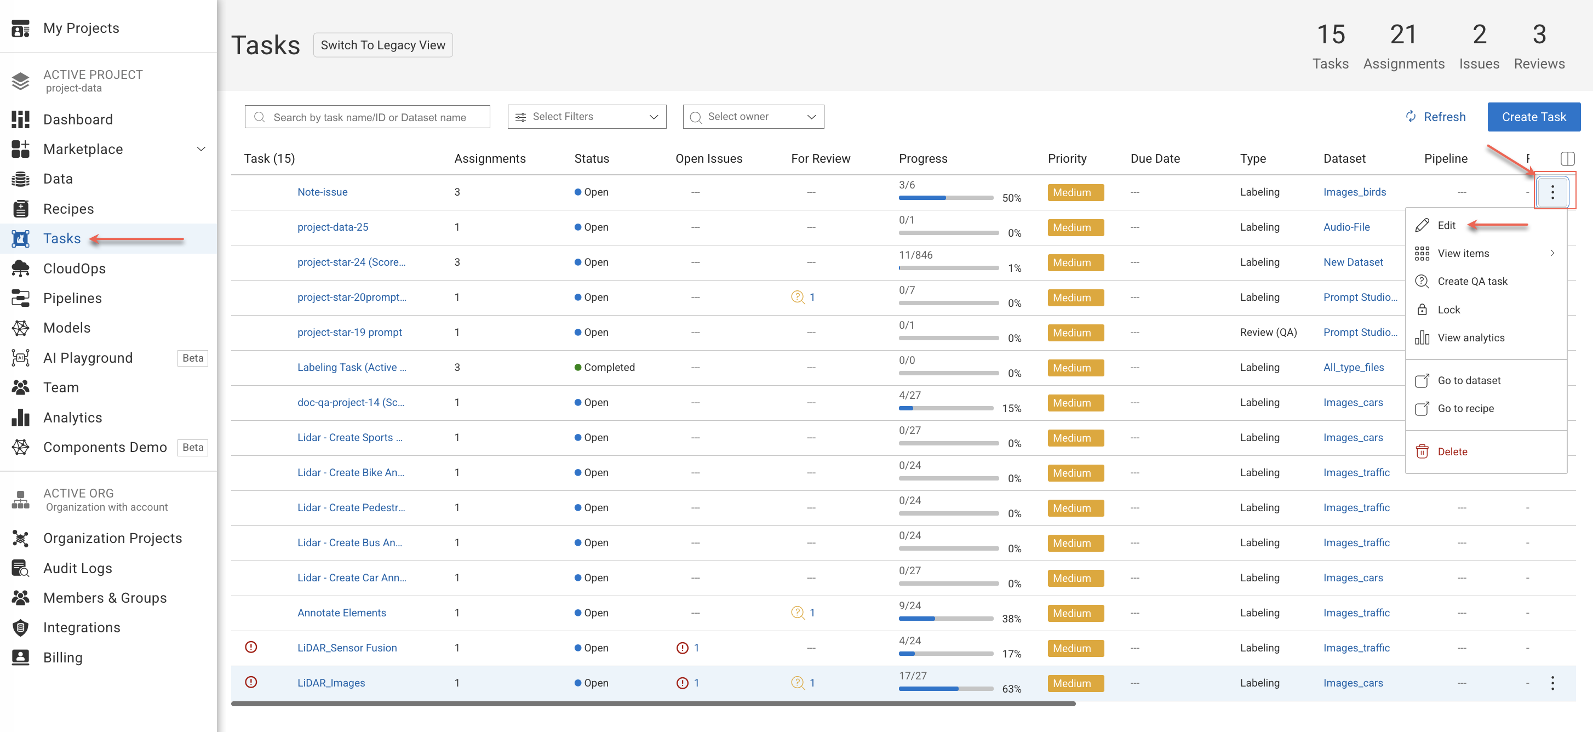Click the Create Task button

point(1534,117)
